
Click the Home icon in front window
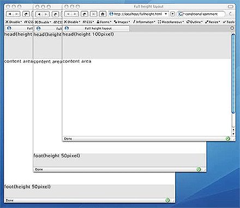103,14
